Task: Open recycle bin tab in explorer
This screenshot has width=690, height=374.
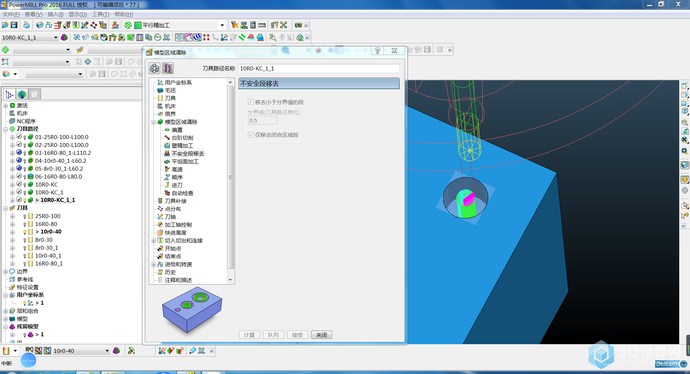Action: pyautogui.click(x=34, y=94)
